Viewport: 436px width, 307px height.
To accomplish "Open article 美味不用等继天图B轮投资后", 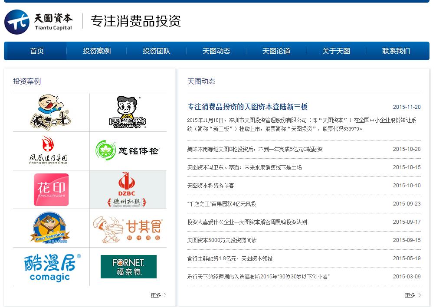I will tap(255, 149).
